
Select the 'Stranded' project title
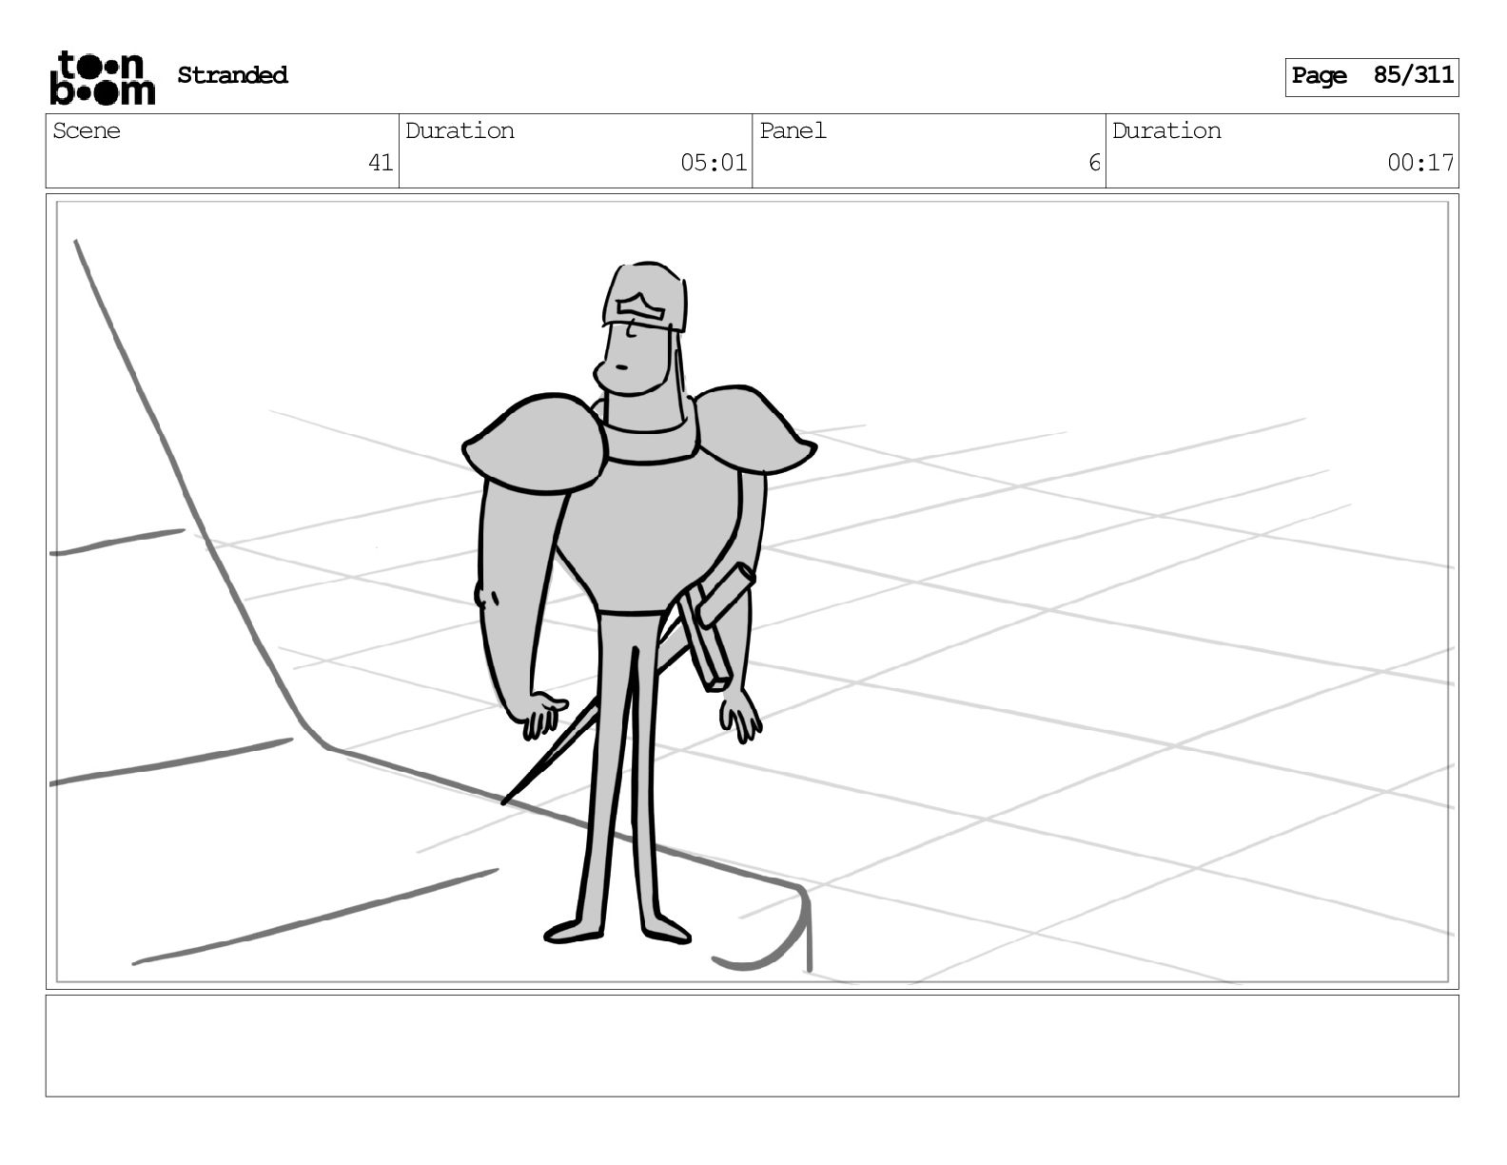pyautogui.click(x=232, y=75)
